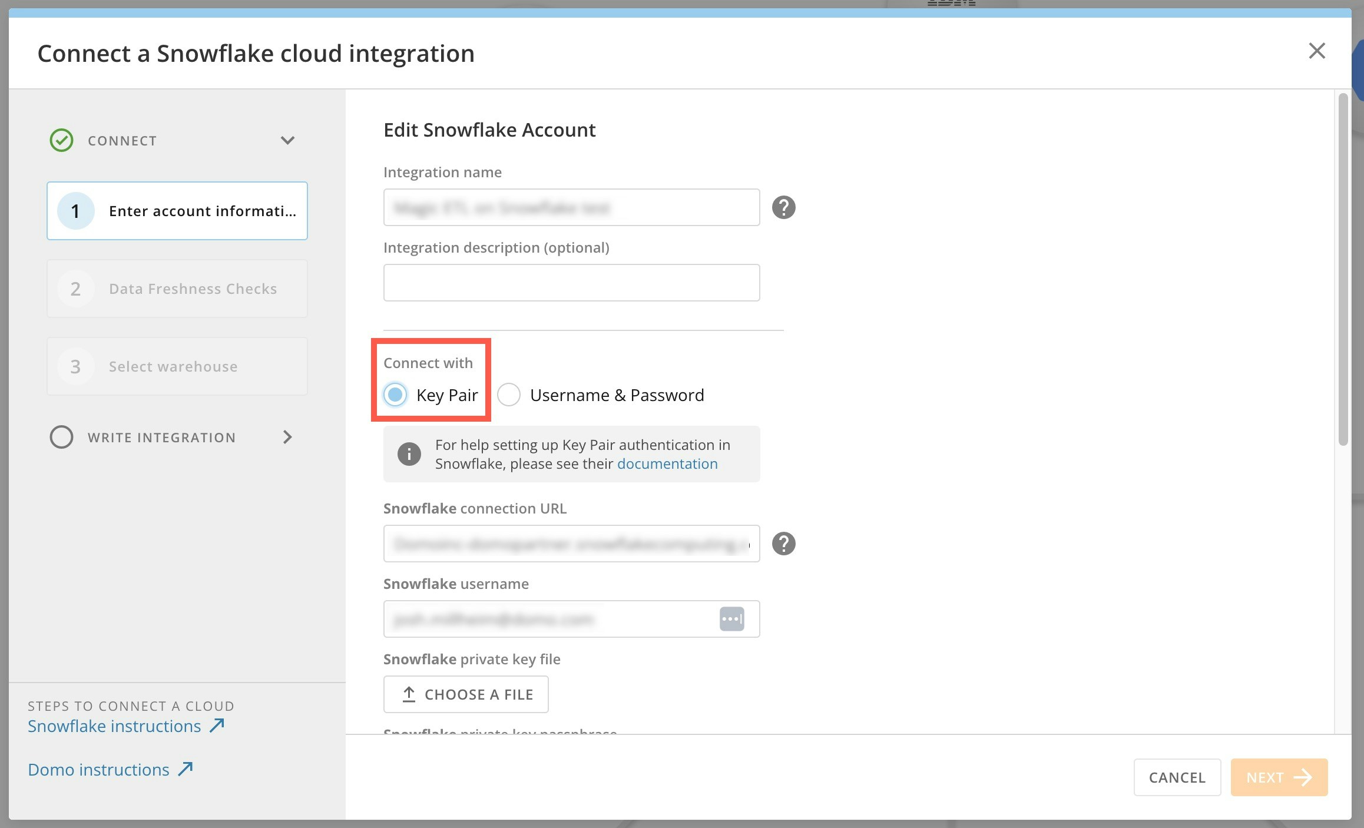Click help icon beside Integration name
Viewport: 1364px width, 828px height.
(783, 207)
